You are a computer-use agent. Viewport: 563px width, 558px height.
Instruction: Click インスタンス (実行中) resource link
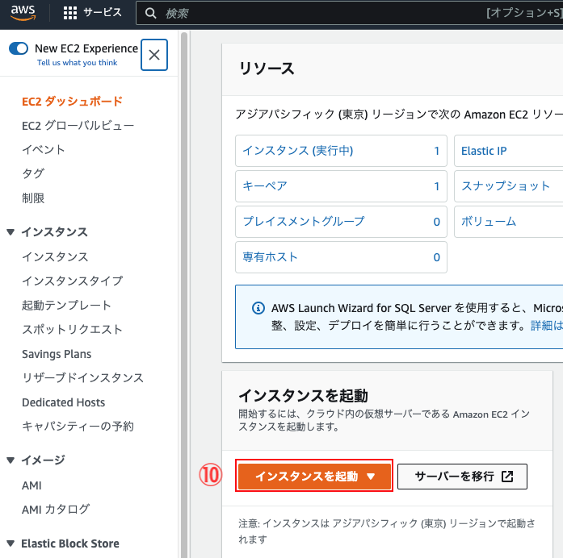pos(298,151)
